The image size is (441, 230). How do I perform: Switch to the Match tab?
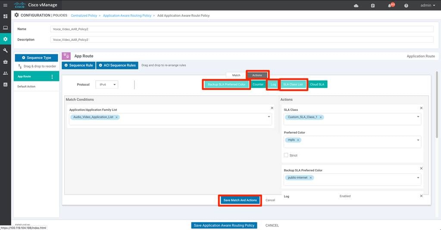pos(236,75)
